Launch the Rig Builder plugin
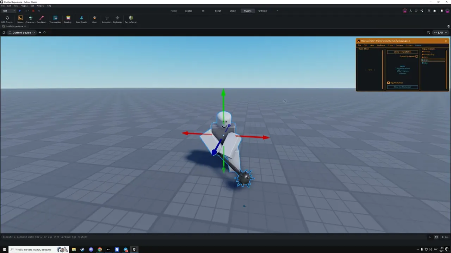The image size is (451, 253). click(117, 19)
